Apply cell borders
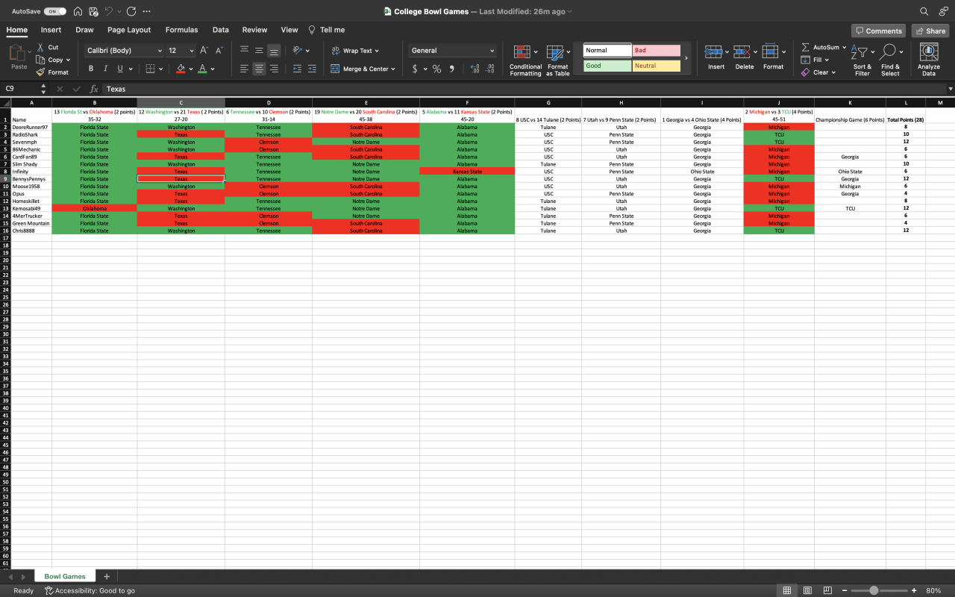The width and height of the screenshot is (955, 597). tap(150, 69)
